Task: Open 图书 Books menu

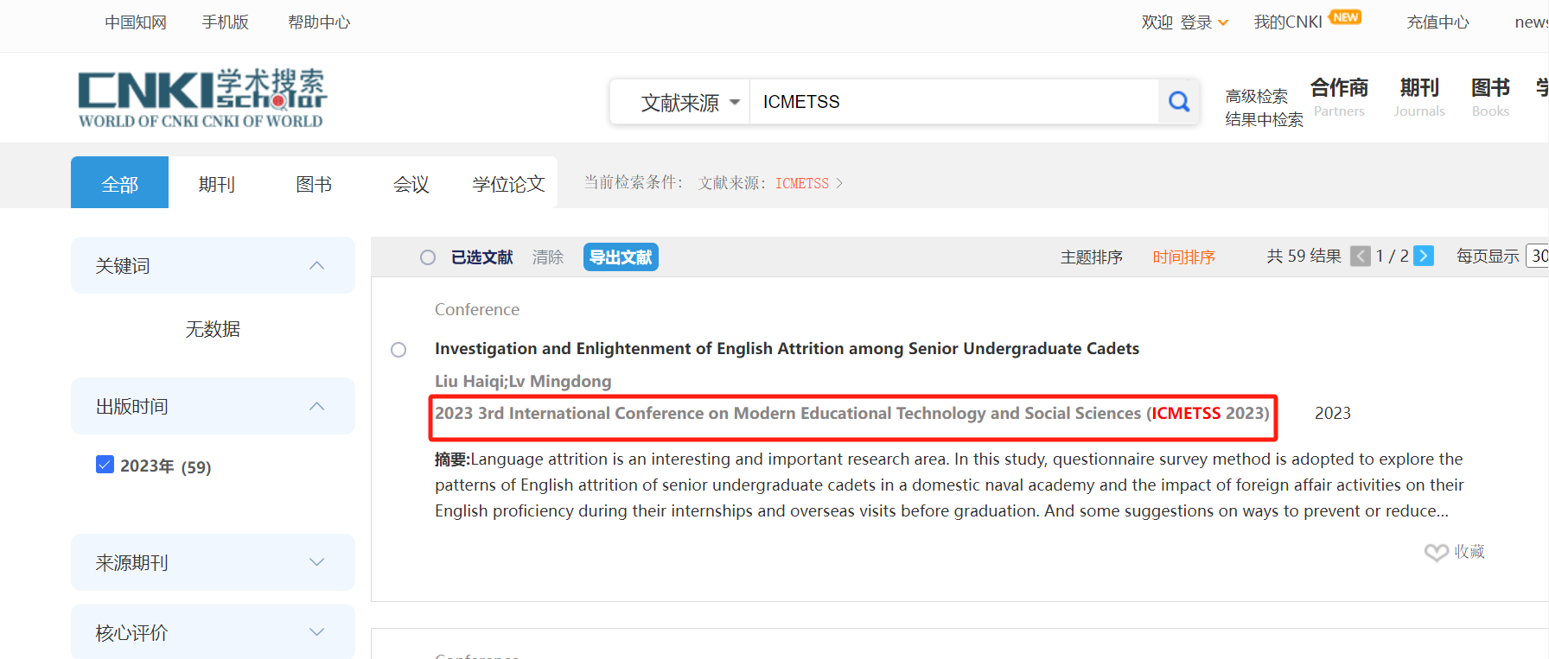Action: [1490, 98]
